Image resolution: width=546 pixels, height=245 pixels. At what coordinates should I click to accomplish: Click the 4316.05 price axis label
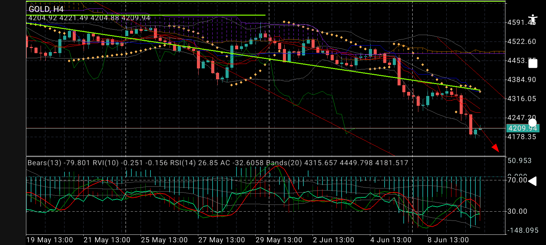click(522, 99)
